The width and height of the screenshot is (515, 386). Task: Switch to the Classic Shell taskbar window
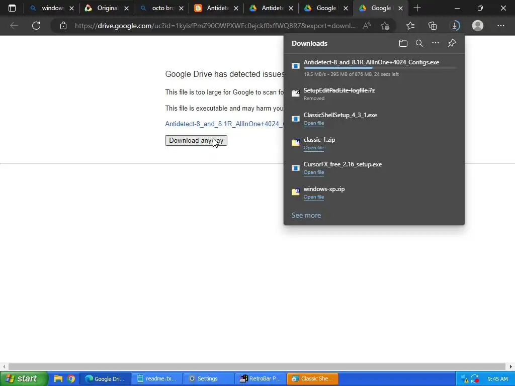312,378
